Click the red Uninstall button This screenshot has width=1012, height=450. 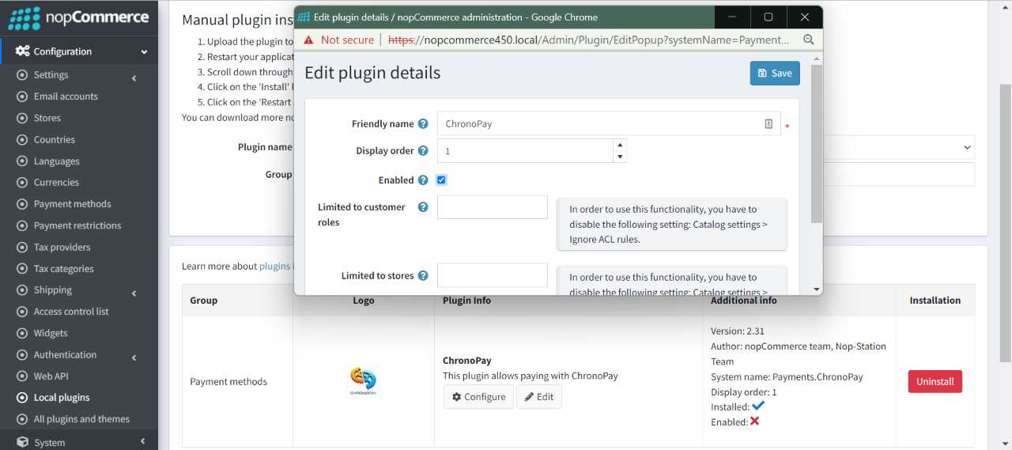[935, 381]
